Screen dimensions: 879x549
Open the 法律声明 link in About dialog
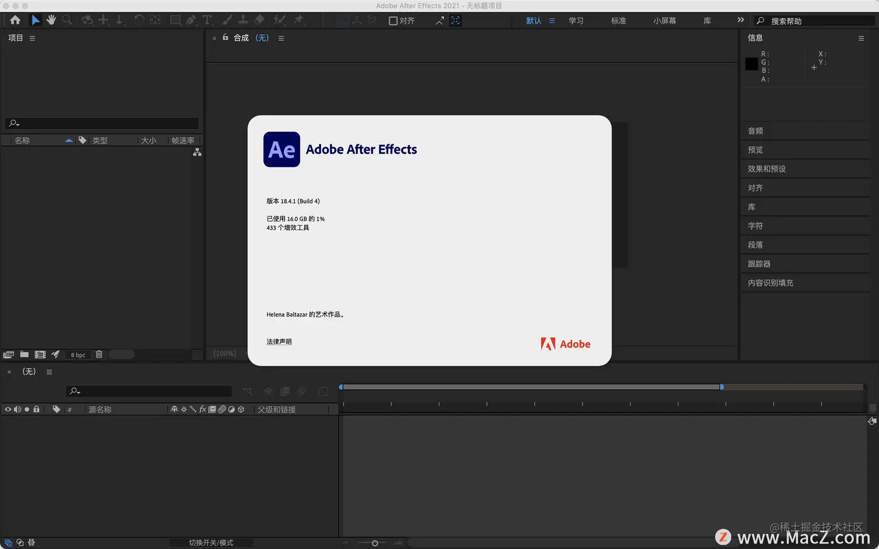(279, 342)
